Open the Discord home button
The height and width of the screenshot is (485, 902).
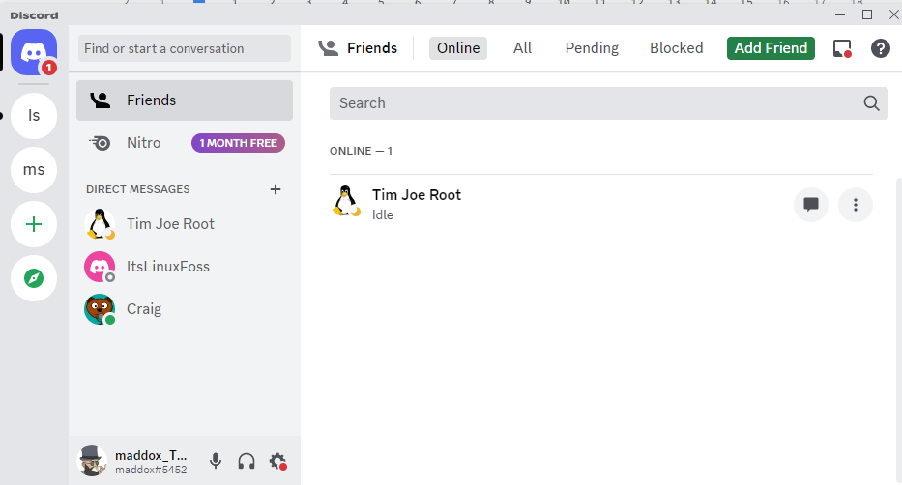point(34,52)
